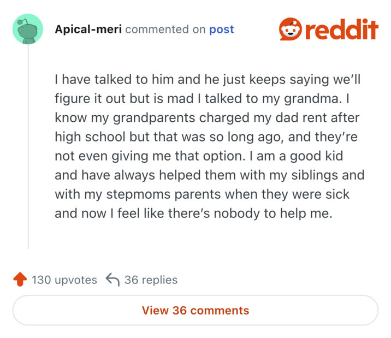This screenshot has height=338, width=391.
Task: Click the orange upvote arrow icon
Action: click(20, 280)
